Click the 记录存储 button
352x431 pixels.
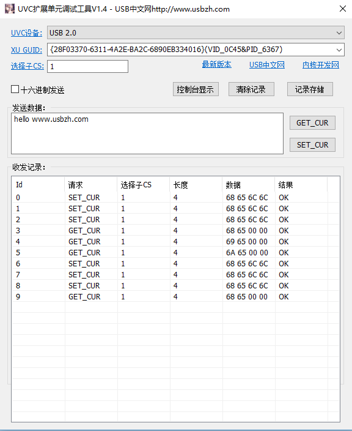click(310, 89)
